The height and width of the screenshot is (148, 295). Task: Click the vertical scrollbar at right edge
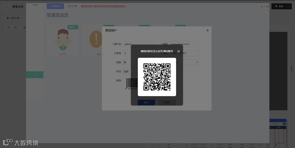[291, 69]
